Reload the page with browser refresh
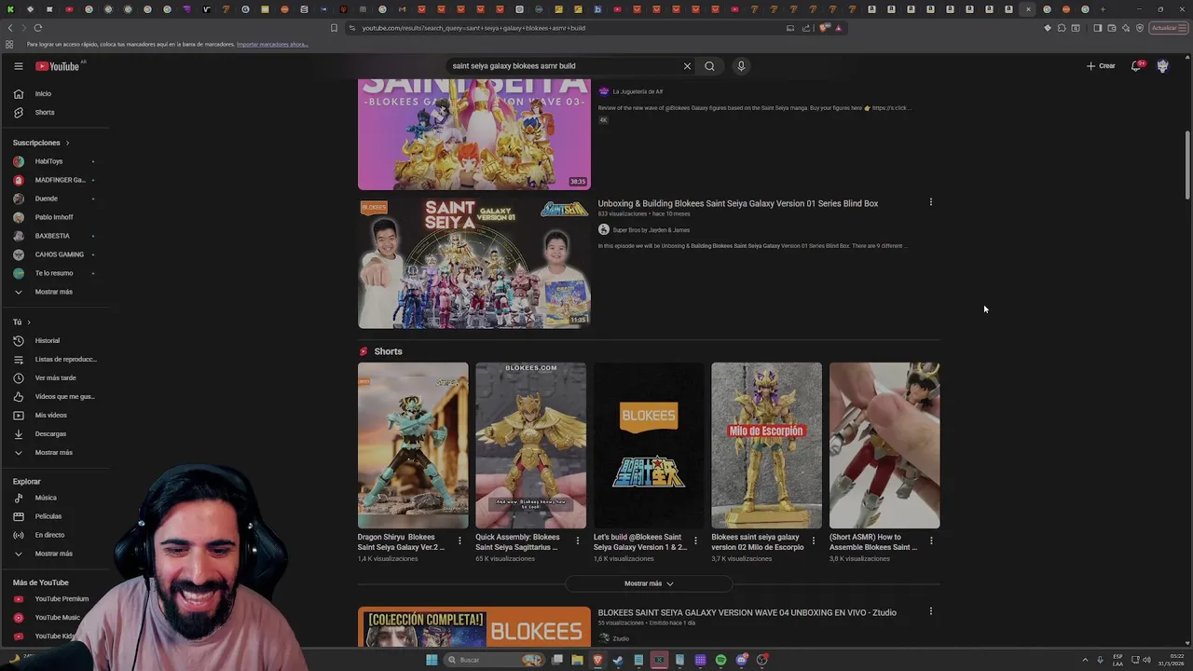The height and width of the screenshot is (671, 1193). click(x=37, y=28)
